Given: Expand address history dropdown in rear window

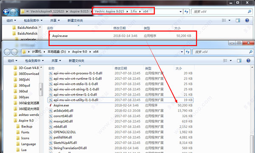Looking at the screenshot, I should [181, 11].
